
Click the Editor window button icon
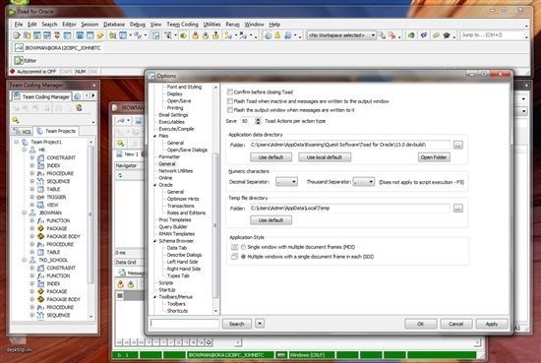coord(19,60)
